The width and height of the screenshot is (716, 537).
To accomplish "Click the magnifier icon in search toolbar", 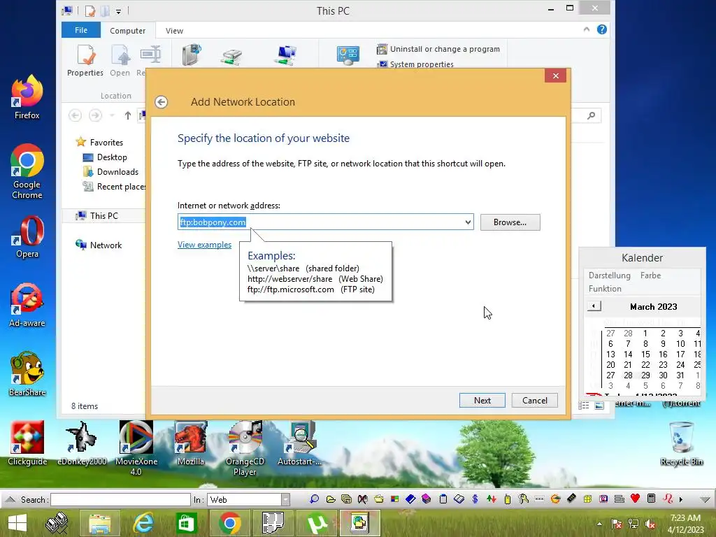I will (314, 499).
